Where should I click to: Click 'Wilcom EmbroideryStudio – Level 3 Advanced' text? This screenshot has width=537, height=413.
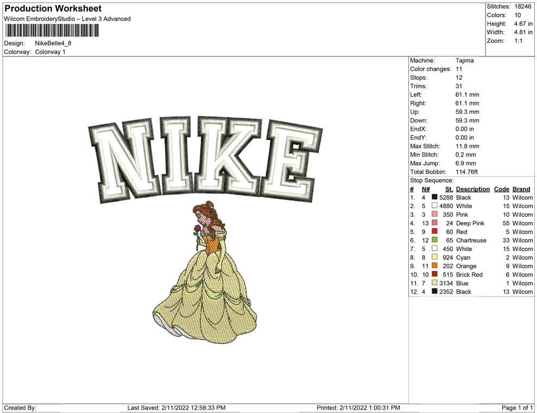pyautogui.click(x=67, y=19)
